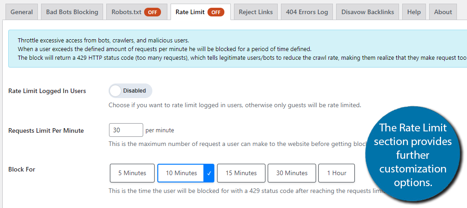Click the checkmark on 10 Minutes option

tap(209, 173)
